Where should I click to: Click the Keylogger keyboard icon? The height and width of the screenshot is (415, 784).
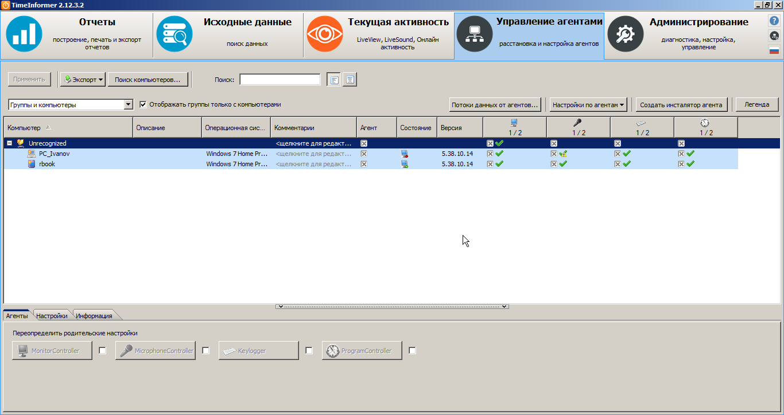[x=230, y=351]
